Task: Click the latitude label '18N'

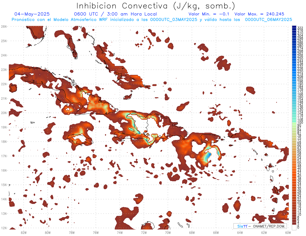Action: (4, 142)
